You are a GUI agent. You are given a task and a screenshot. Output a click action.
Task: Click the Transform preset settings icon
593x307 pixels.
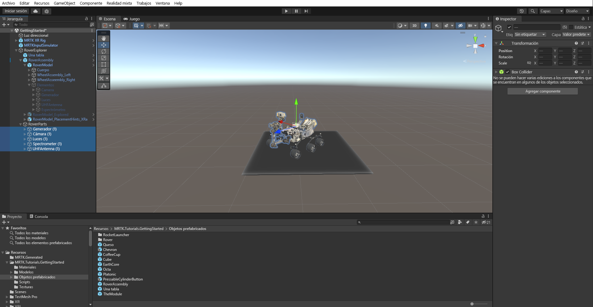coord(583,43)
